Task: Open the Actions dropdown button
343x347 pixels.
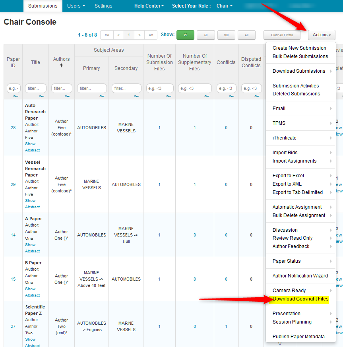Action: [322, 35]
